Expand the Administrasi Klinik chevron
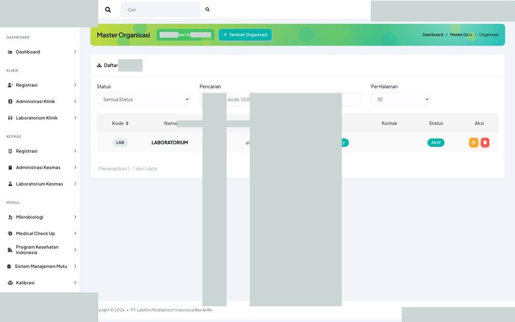The image size is (515, 322). pyautogui.click(x=75, y=101)
